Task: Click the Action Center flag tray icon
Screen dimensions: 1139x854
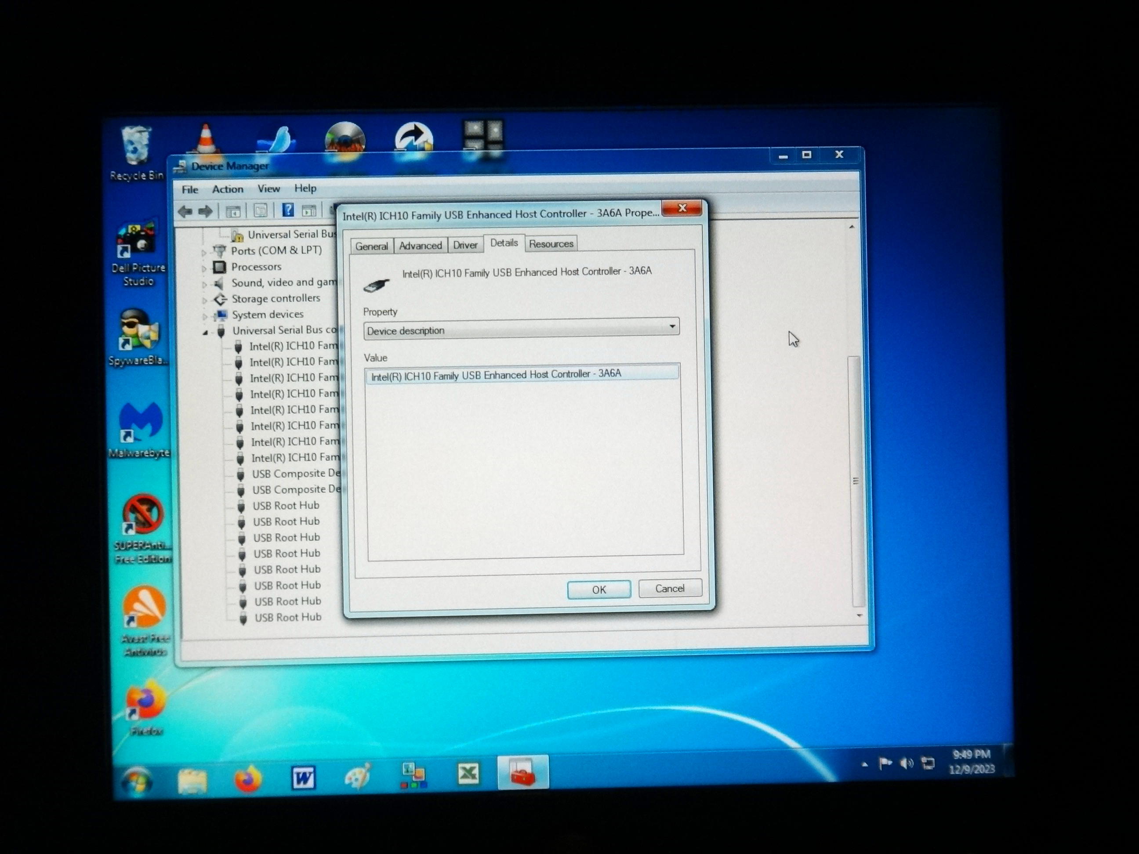Action: (x=885, y=764)
